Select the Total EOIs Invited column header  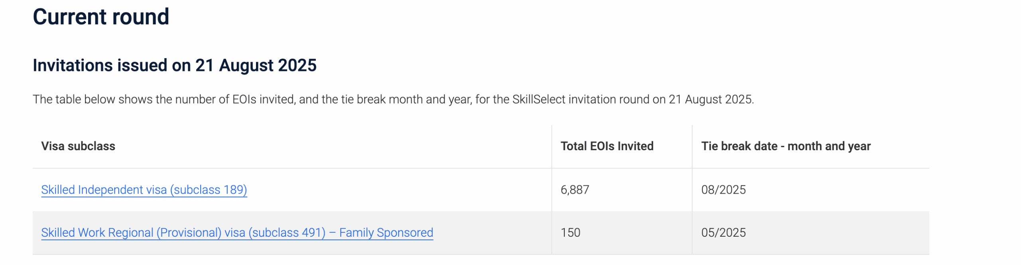pos(607,146)
